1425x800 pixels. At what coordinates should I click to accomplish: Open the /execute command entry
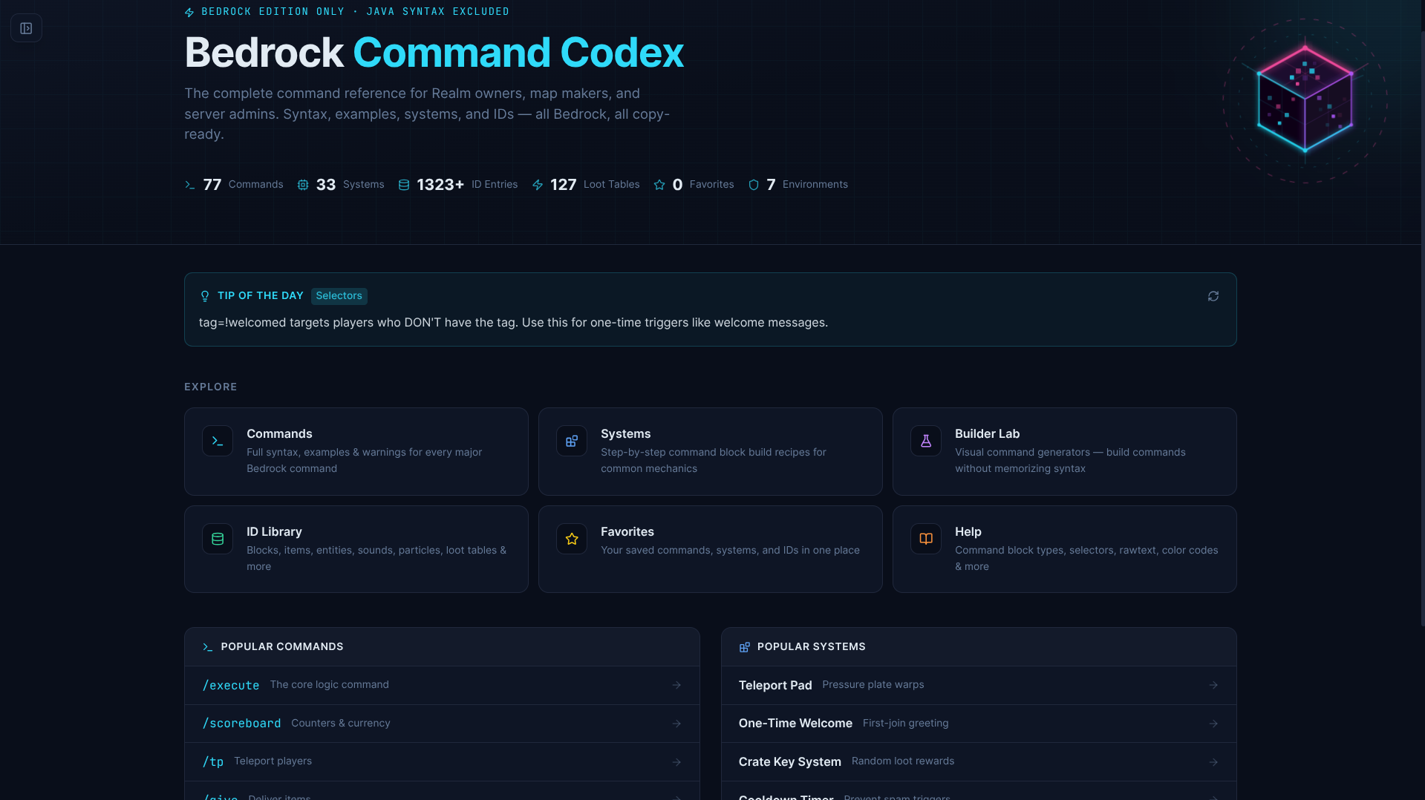(x=442, y=685)
